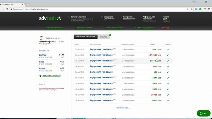Open the Внутренняя транзакция with amount -6.00

(x=101, y=66)
